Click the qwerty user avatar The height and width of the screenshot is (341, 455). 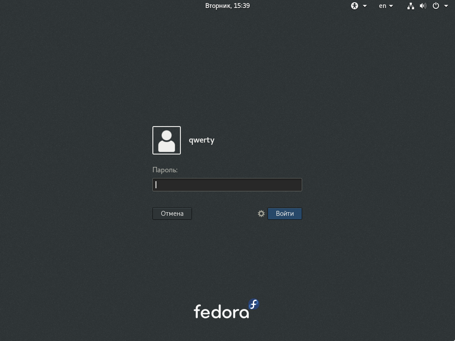(x=167, y=140)
